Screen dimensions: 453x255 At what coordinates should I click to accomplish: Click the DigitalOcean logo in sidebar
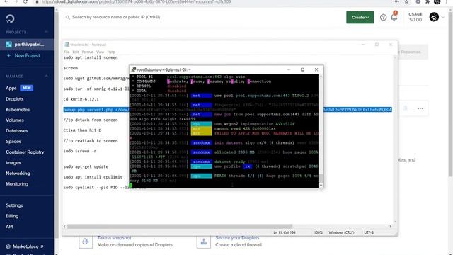pos(10,19)
